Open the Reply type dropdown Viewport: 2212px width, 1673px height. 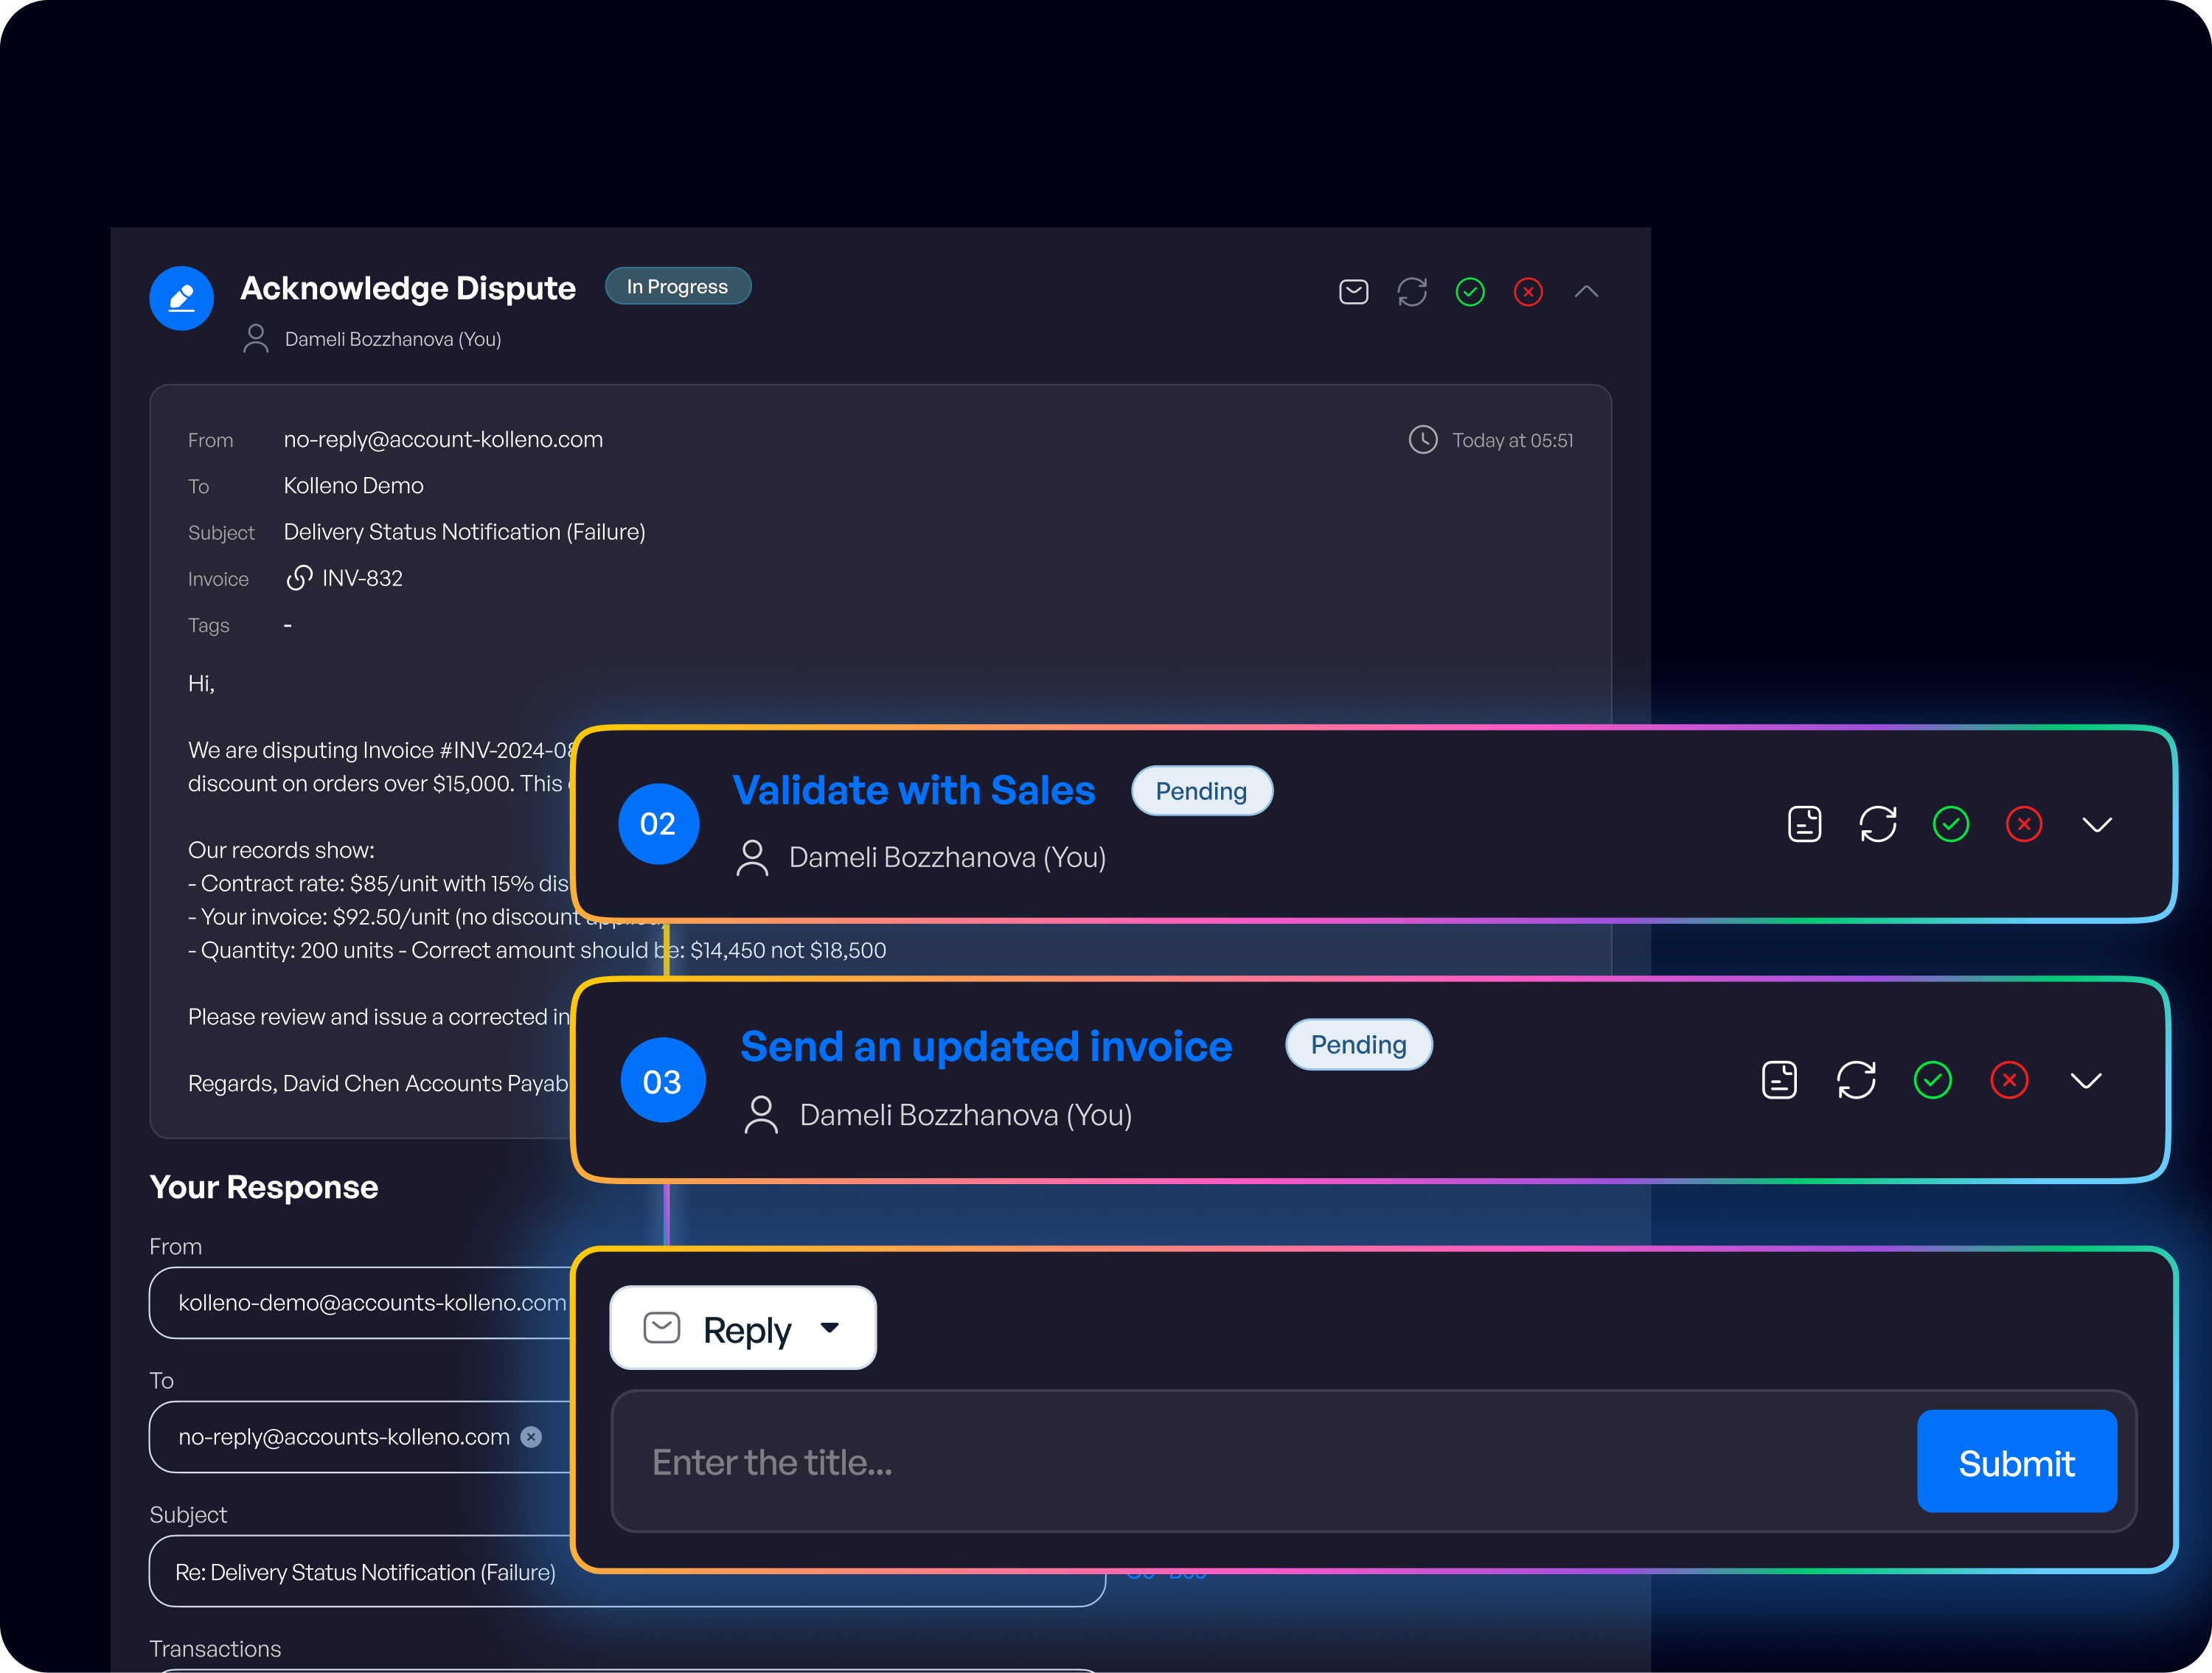tap(743, 1328)
